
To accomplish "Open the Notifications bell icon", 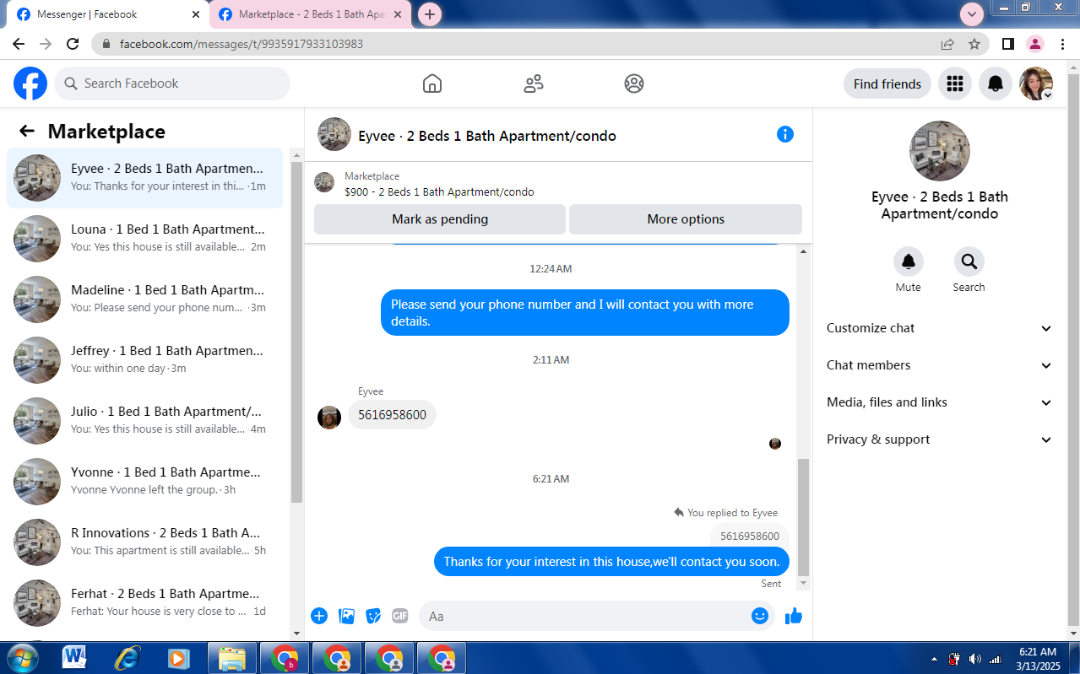I will tap(996, 84).
